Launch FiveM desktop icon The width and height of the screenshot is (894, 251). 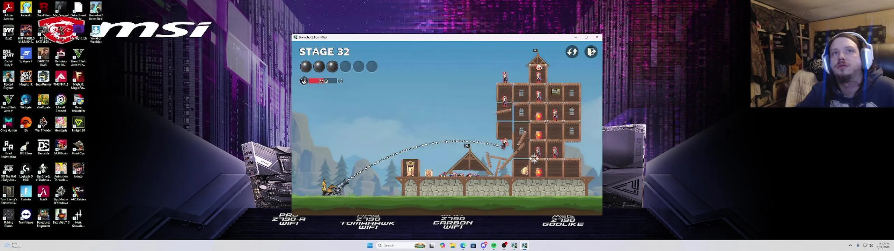click(43, 193)
